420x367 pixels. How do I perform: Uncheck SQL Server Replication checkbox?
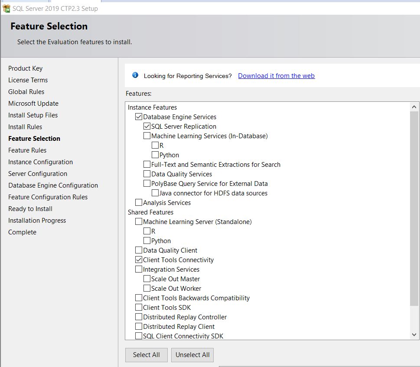point(147,127)
